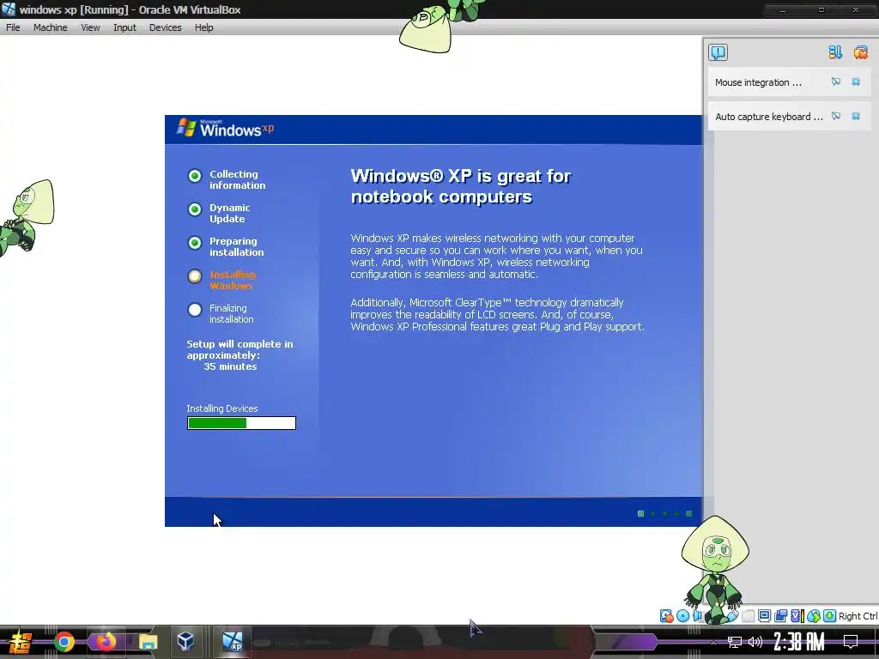Image resolution: width=879 pixels, height=659 pixels.
Task: Click the audio status icon in VirtualBox
Action: point(697,616)
